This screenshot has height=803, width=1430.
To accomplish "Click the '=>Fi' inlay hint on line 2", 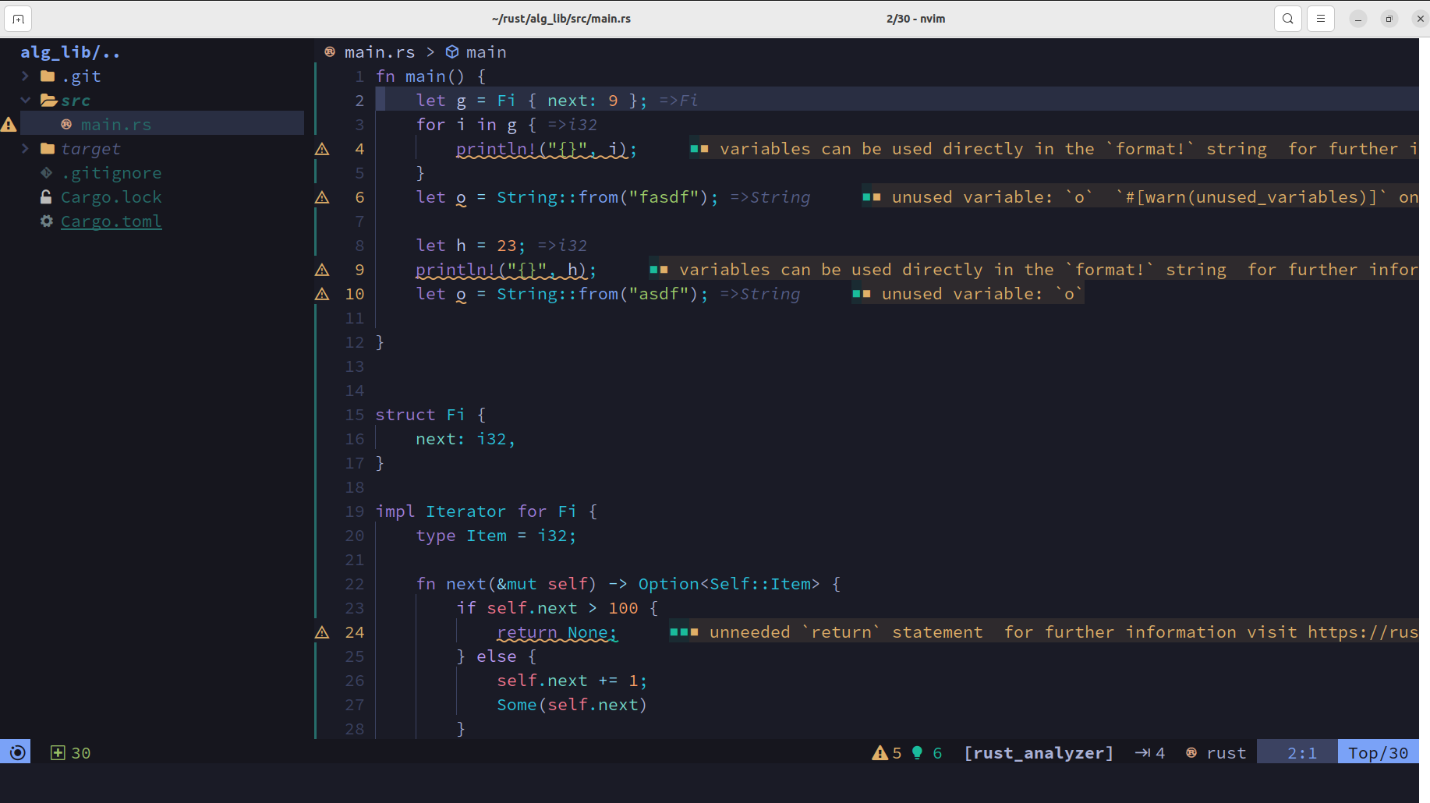I will (x=678, y=101).
